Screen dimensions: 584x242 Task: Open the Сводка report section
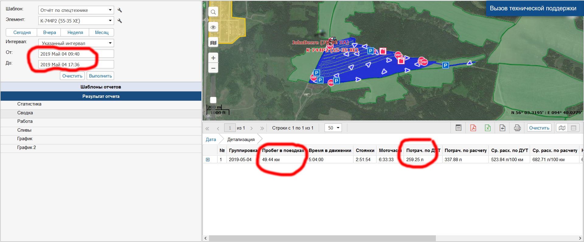point(25,113)
